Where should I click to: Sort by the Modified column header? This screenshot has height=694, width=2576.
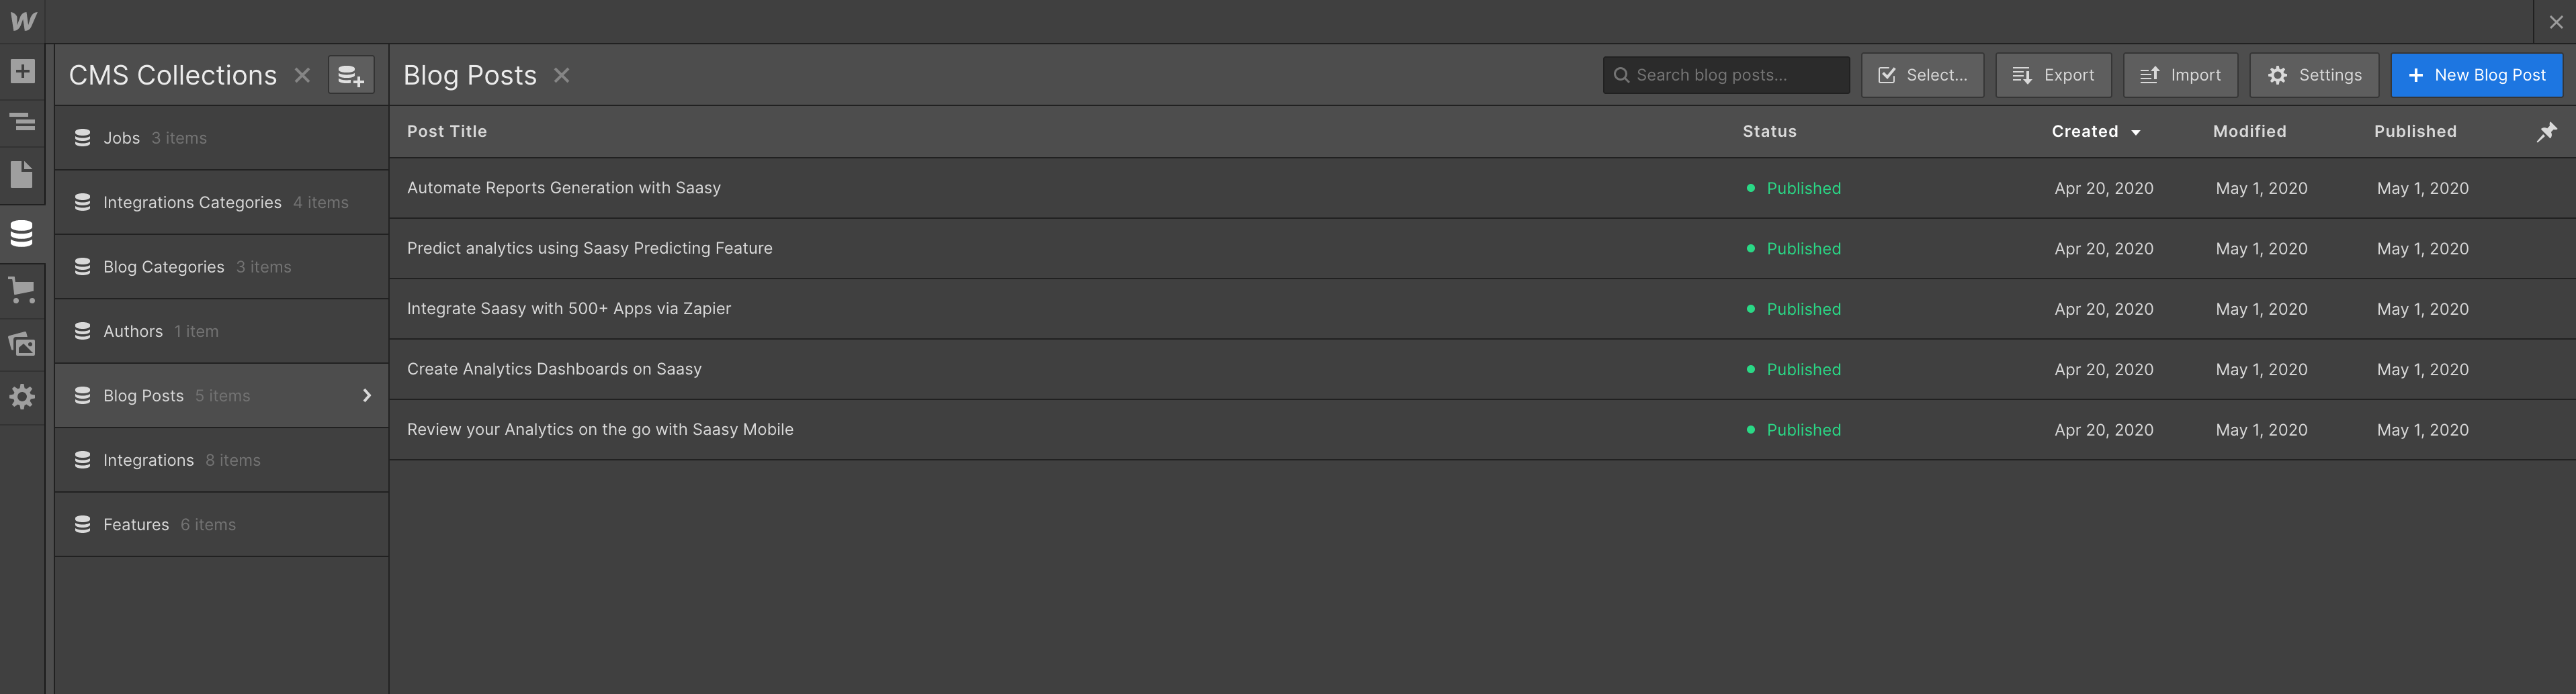[2249, 132]
